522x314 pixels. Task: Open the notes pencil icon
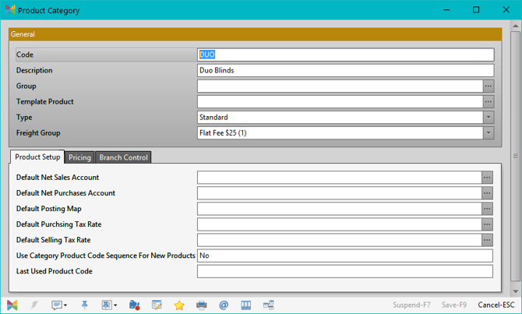coord(157,305)
